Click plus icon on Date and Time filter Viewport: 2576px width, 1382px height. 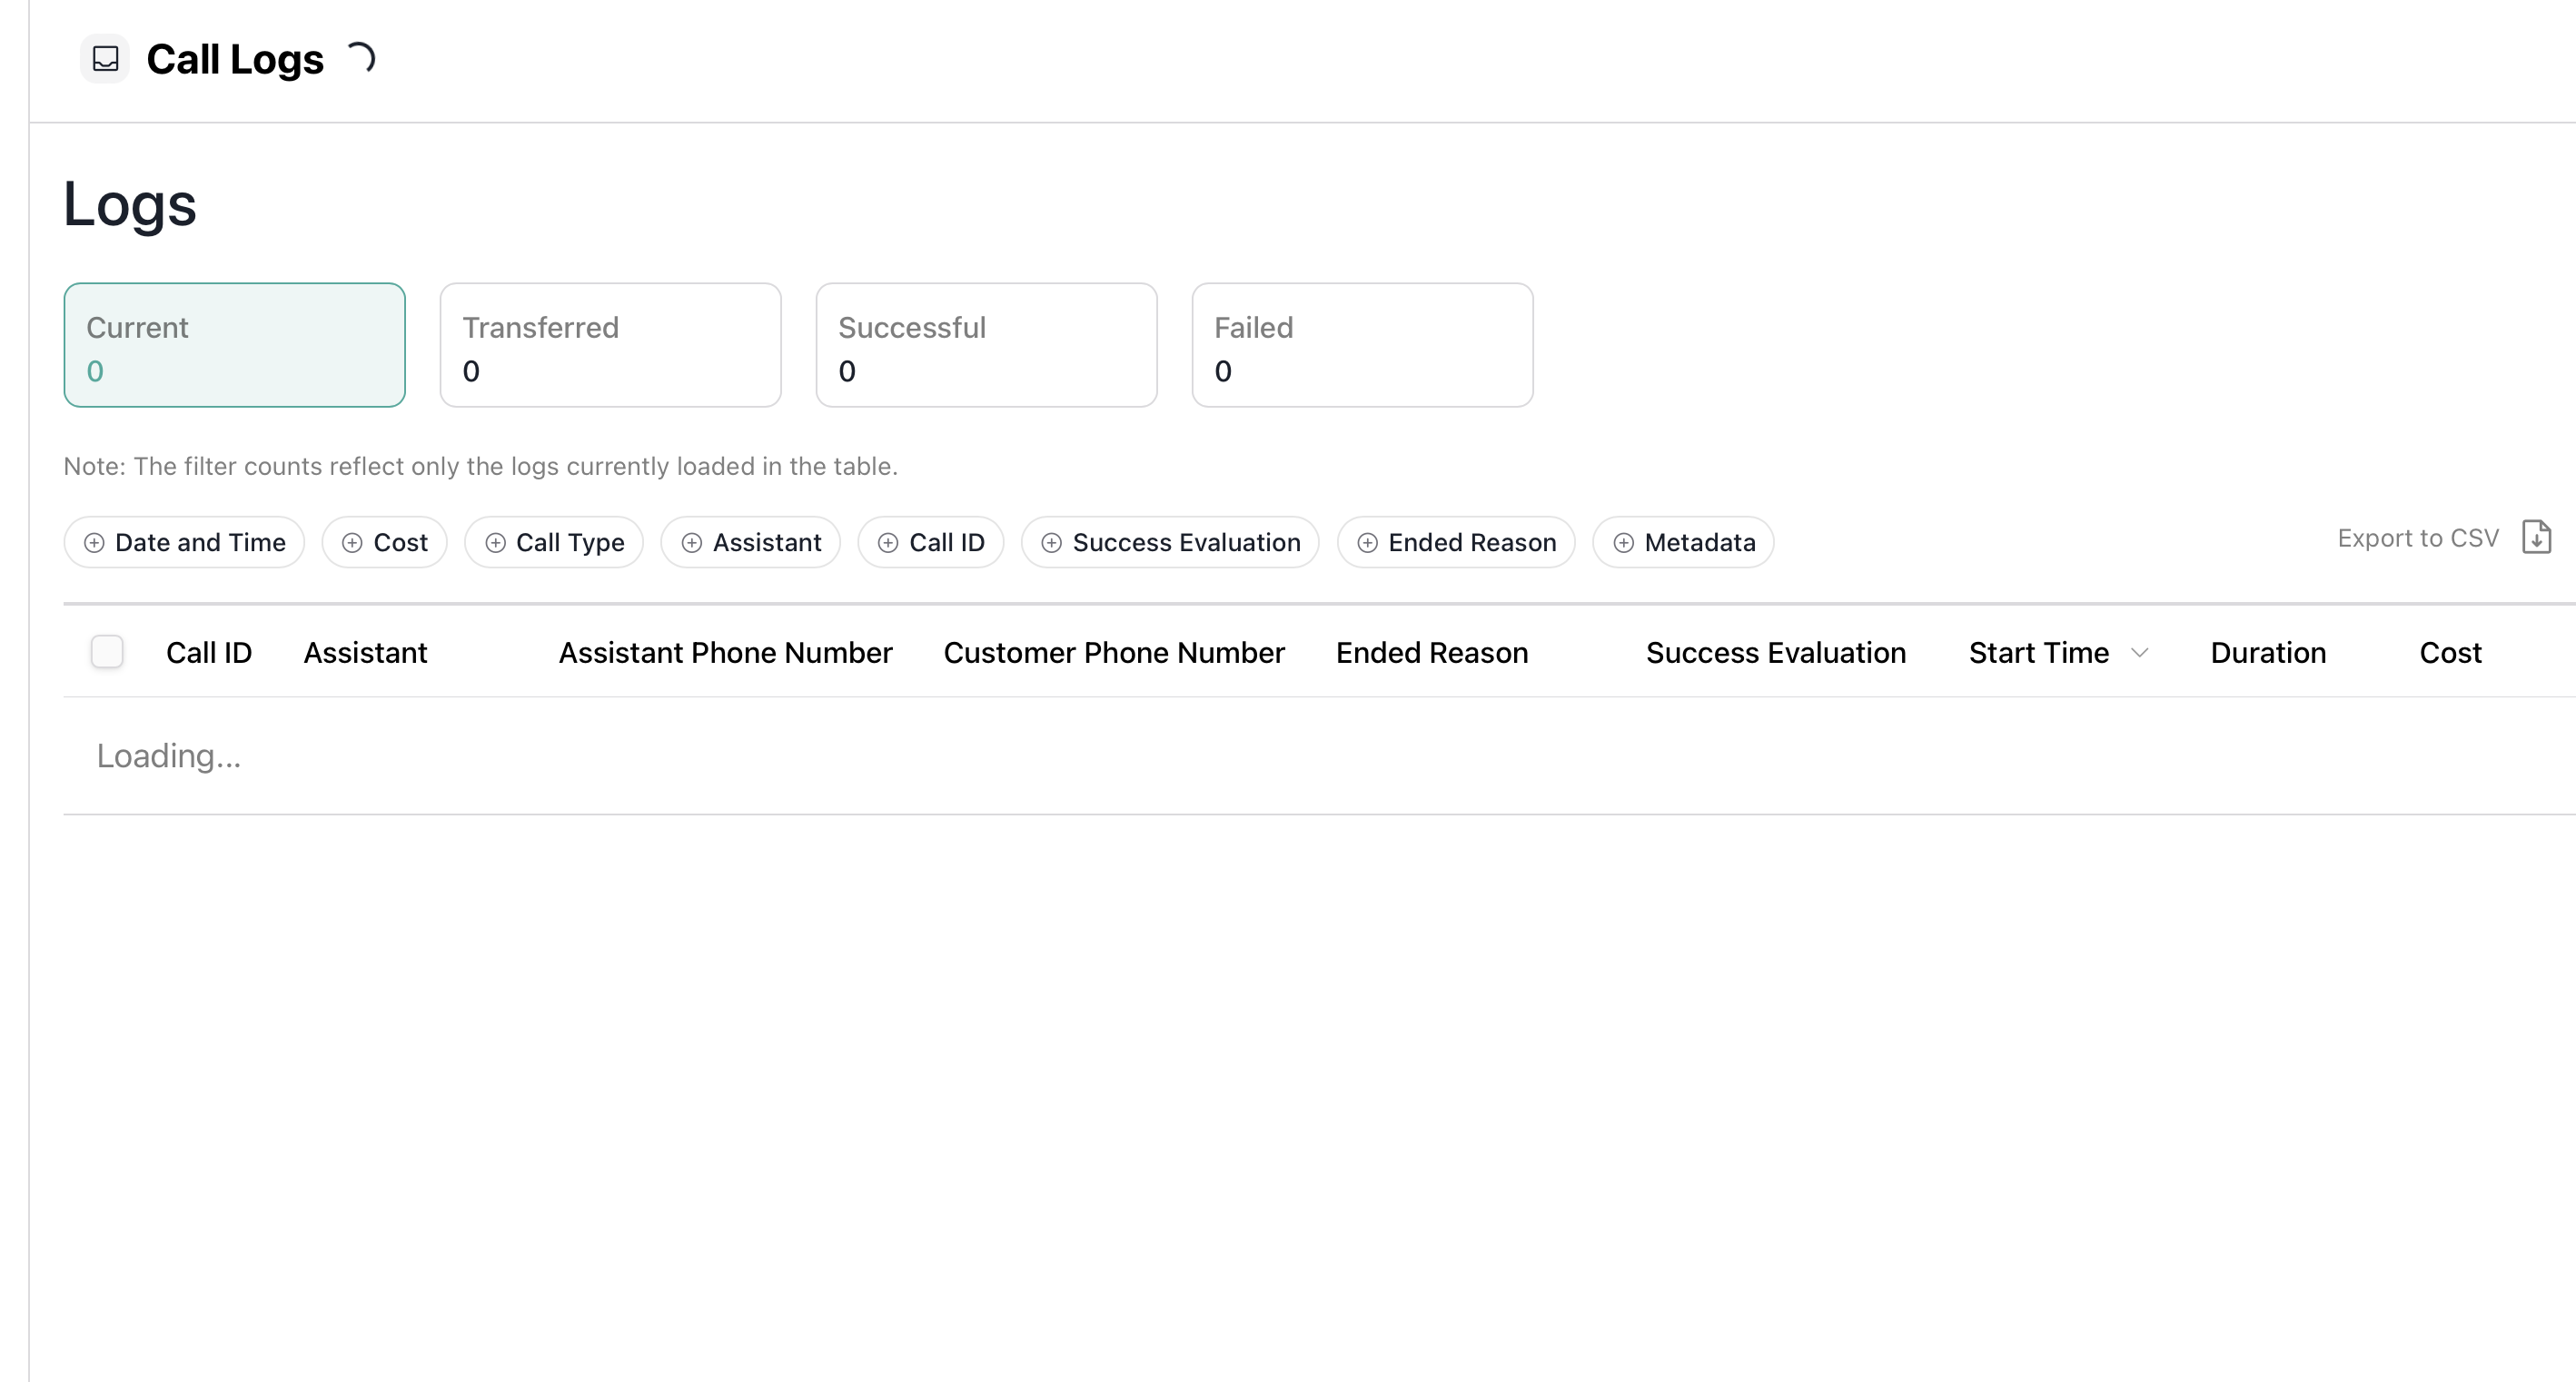point(94,543)
